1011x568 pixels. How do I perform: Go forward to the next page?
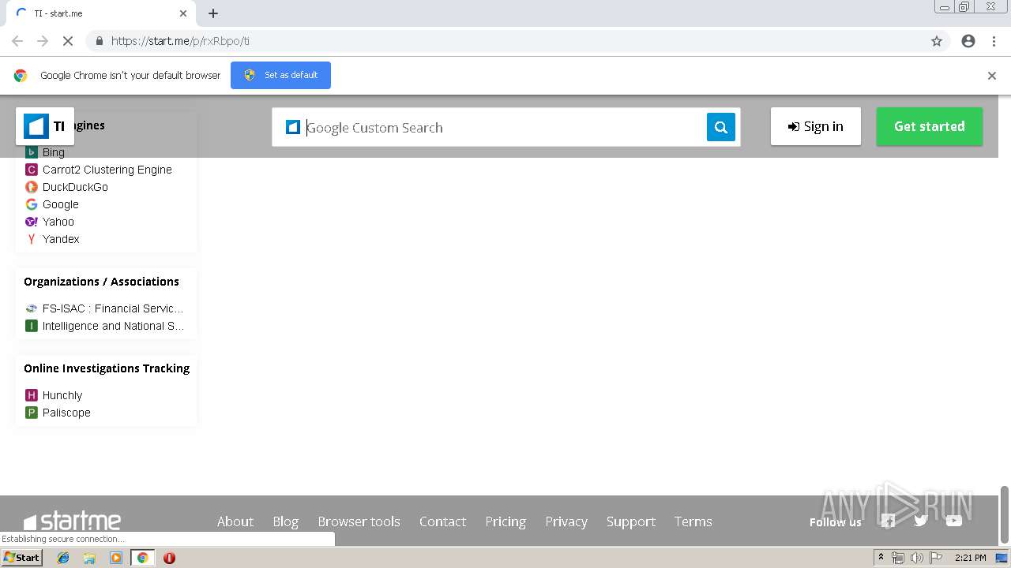[43, 41]
